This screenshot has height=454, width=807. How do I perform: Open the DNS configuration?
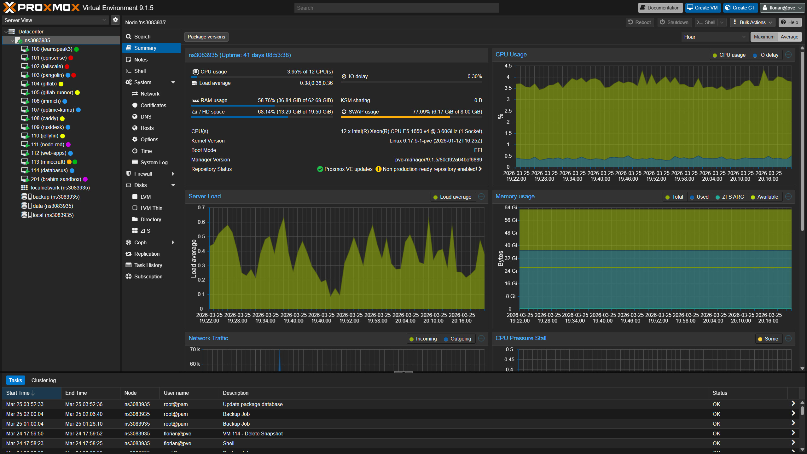click(x=146, y=117)
